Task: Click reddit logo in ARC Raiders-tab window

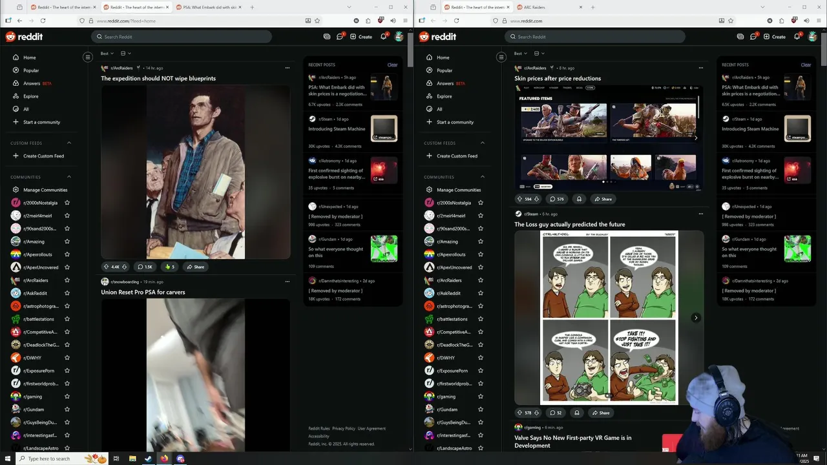Action: click(437, 37)
